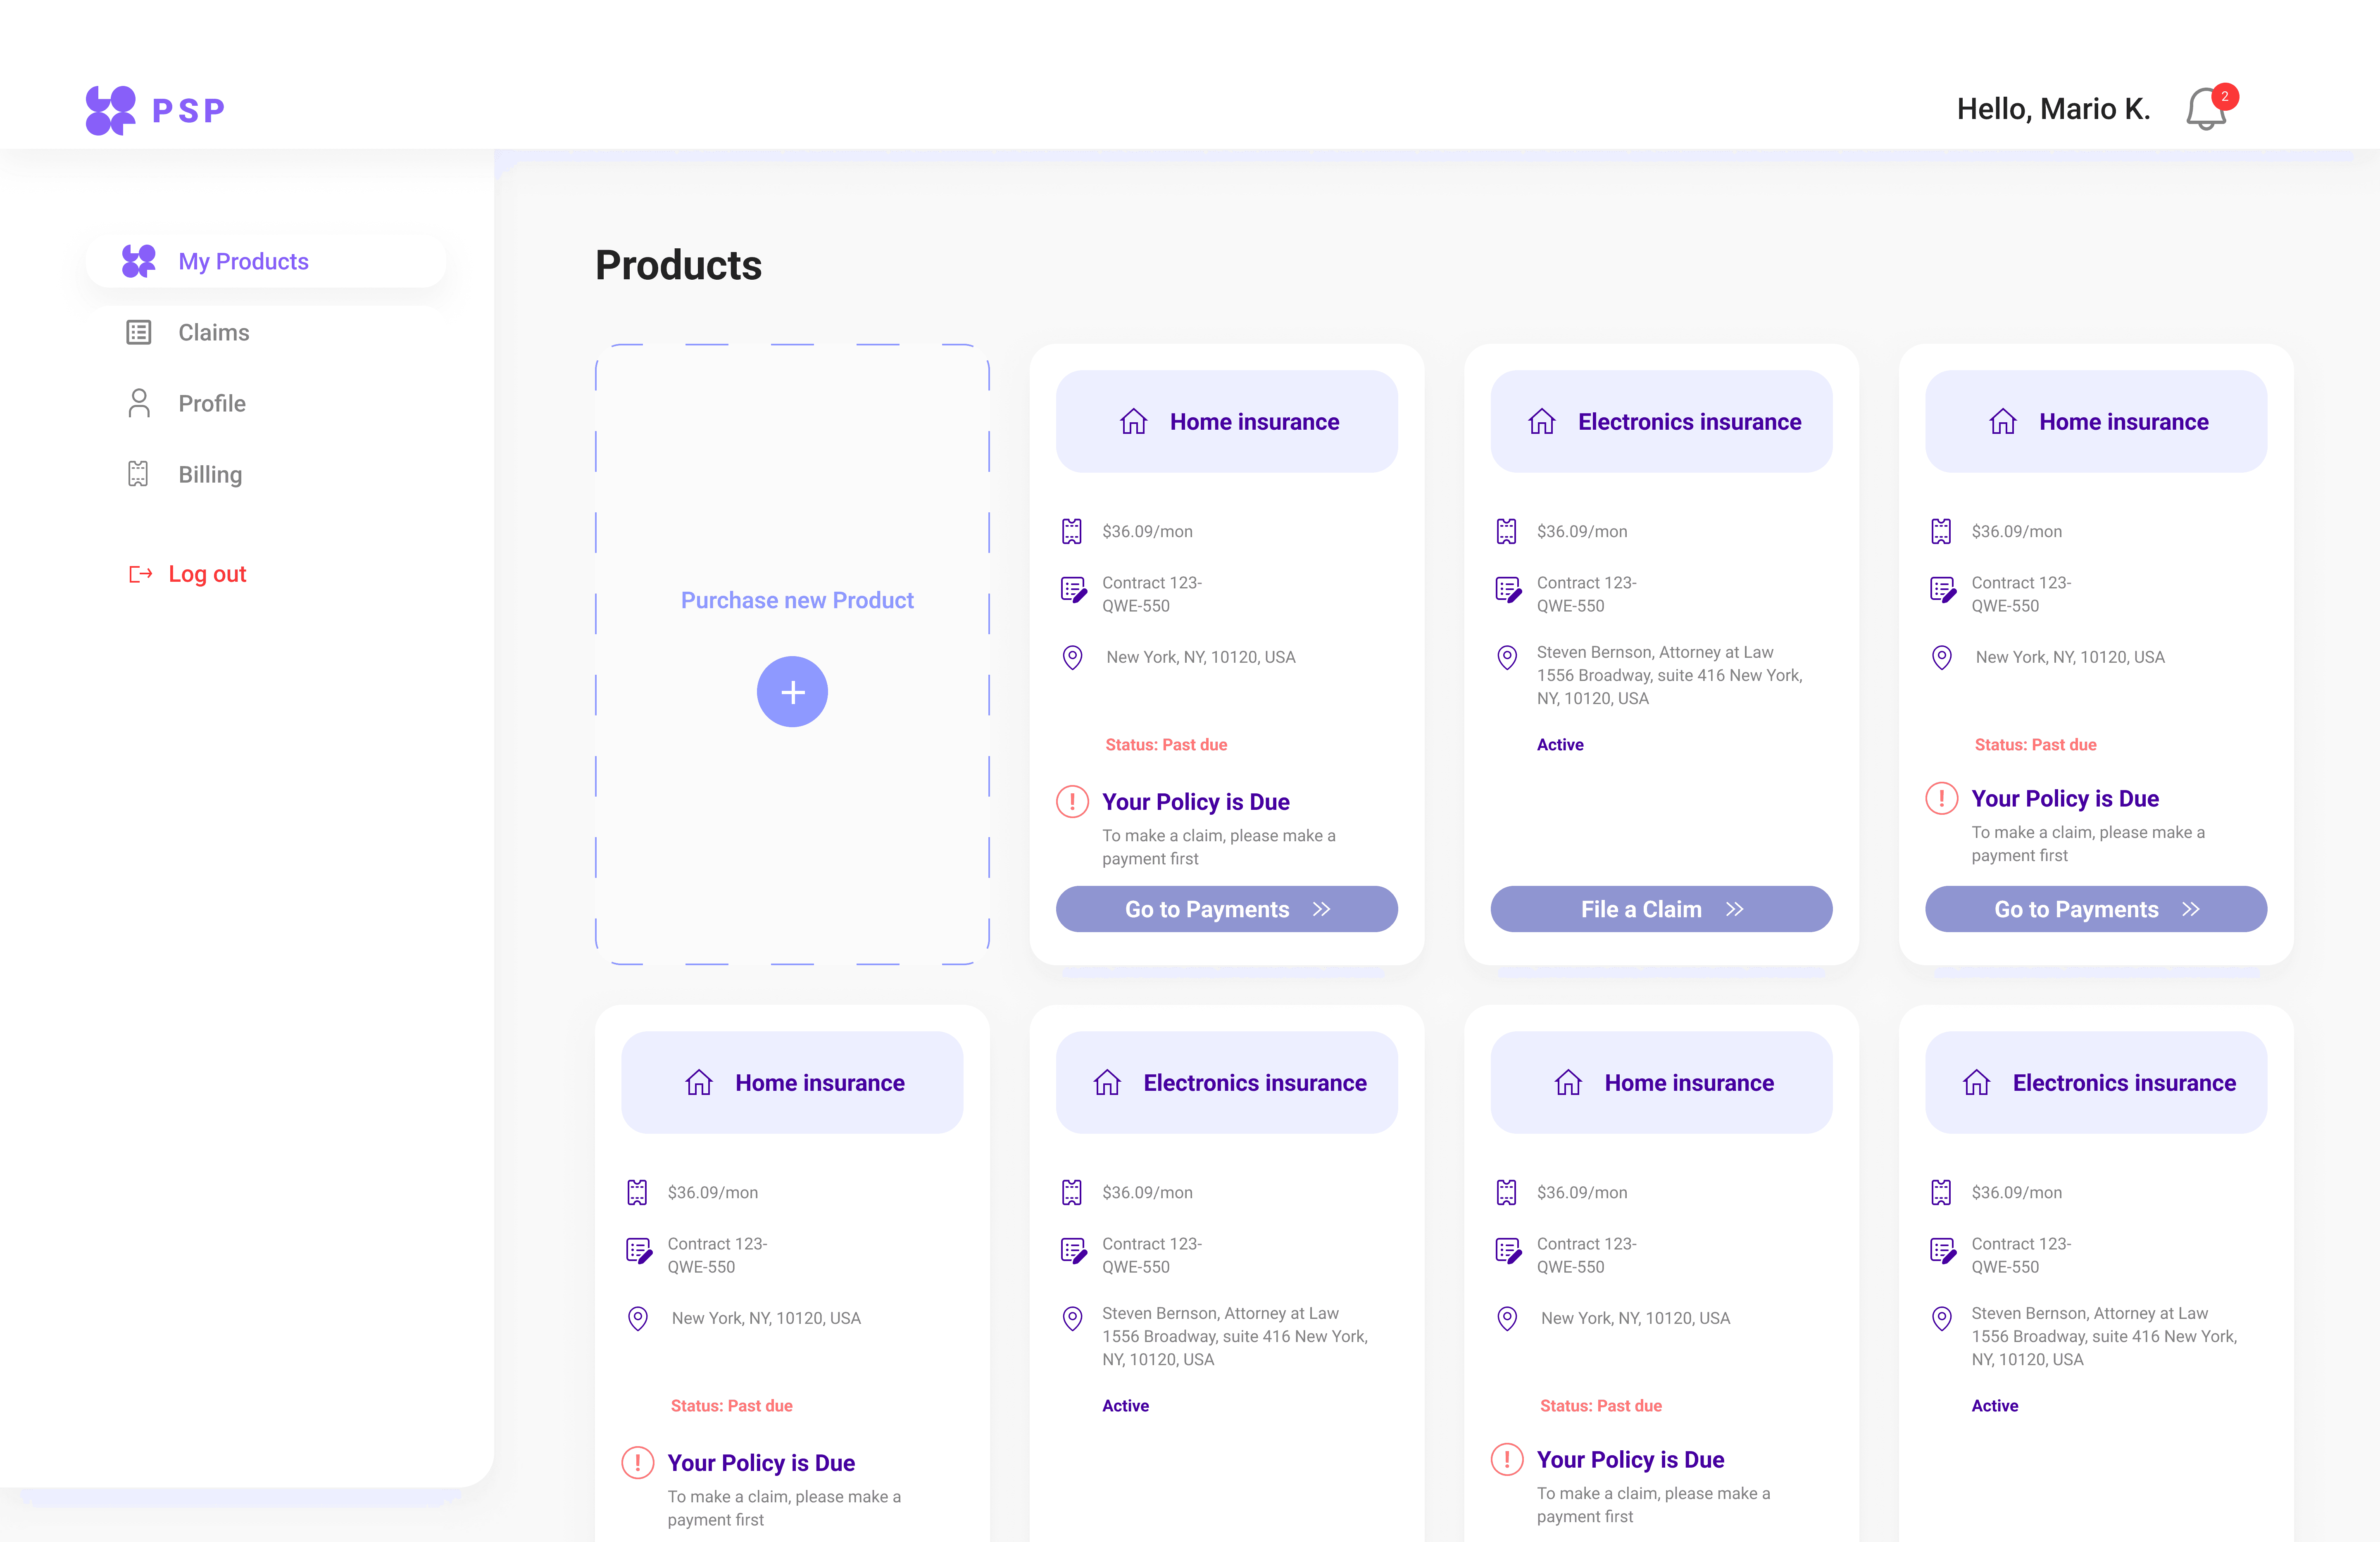Click the red exit icon beside Log out
This screenshot has height=1542, width=2380.
pyautogui.click(x=140, y=574)
